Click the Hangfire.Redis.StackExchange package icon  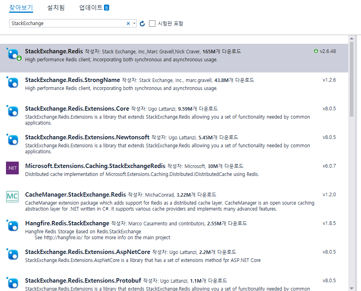coord(13,226)
